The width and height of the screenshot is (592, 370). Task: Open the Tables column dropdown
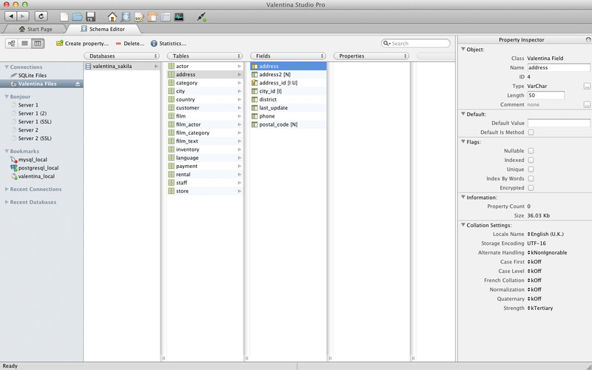pyautogui.click(x=205, y=56)
